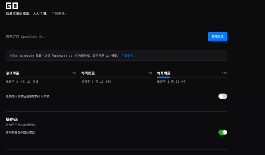Click the 启用部署在中国的模型 label
This screenshot has height=155, width=265.
(x=20, y=132)
